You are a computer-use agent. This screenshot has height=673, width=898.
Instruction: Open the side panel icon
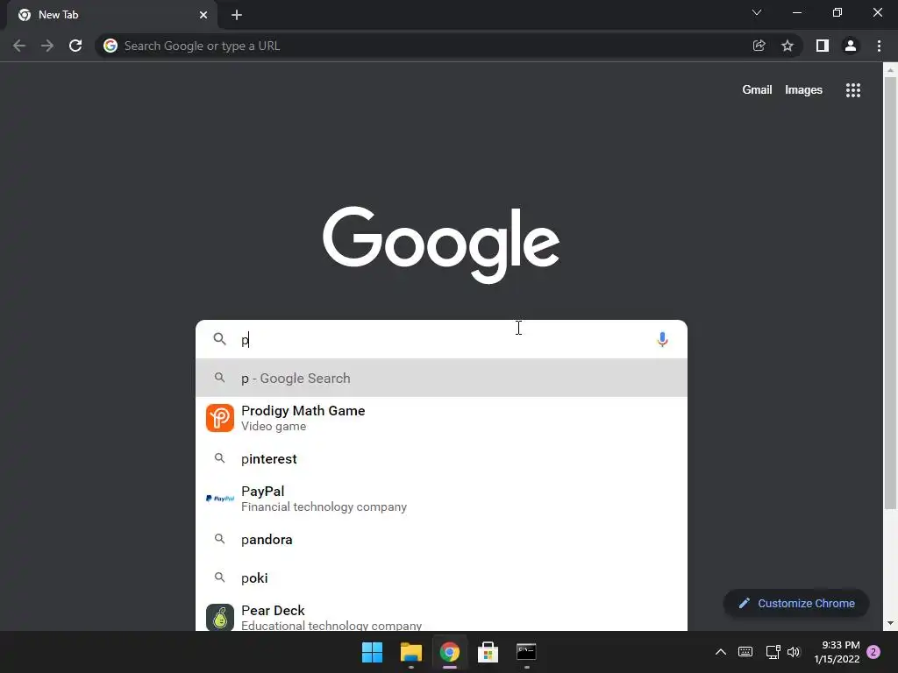pos(823,46)
